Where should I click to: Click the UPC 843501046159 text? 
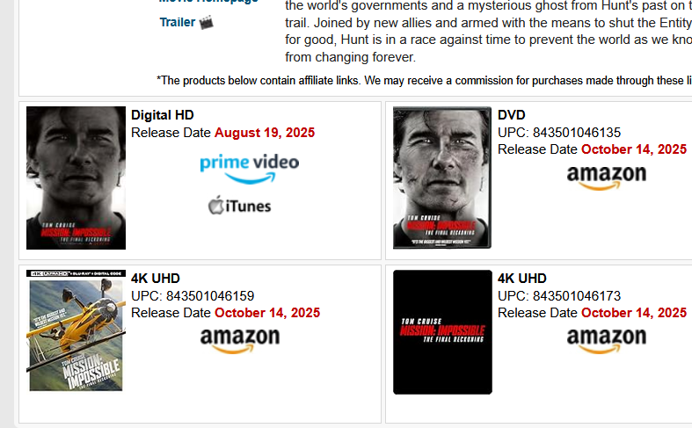click(x=193, y=295)
